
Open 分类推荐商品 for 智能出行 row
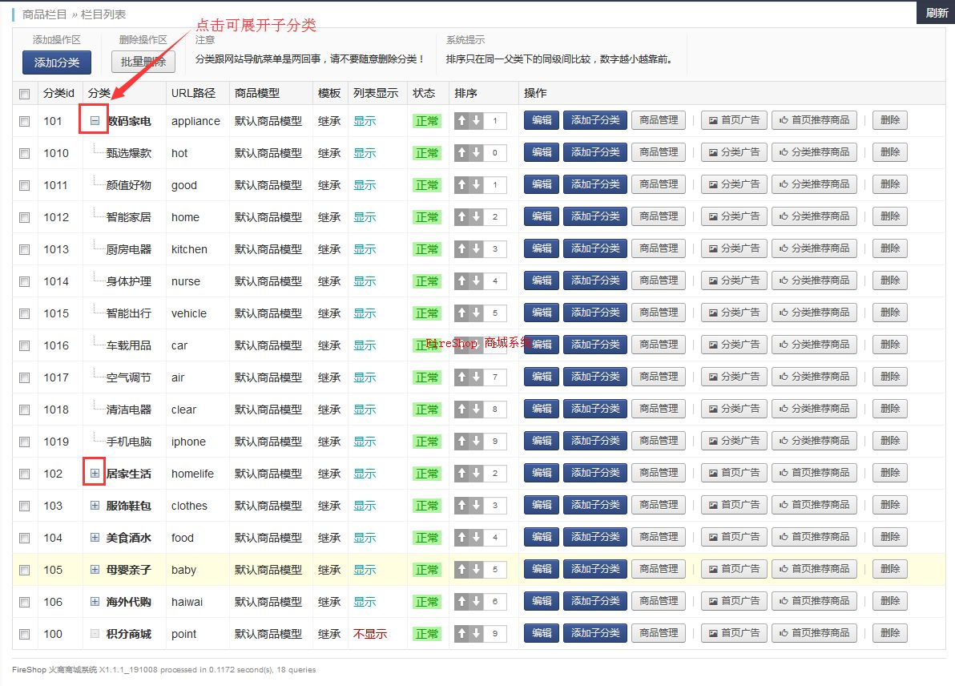click(814, 313)
